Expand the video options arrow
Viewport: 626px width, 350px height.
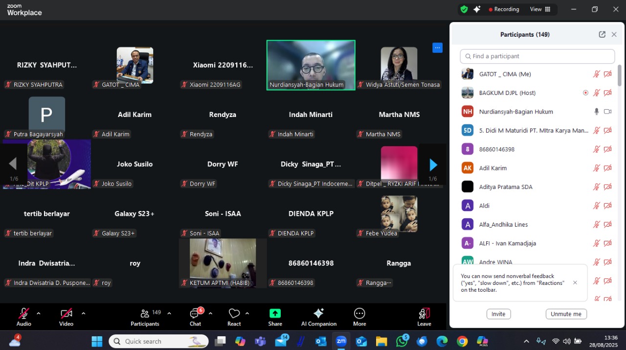pyautogui.click(x=83, y=313)
